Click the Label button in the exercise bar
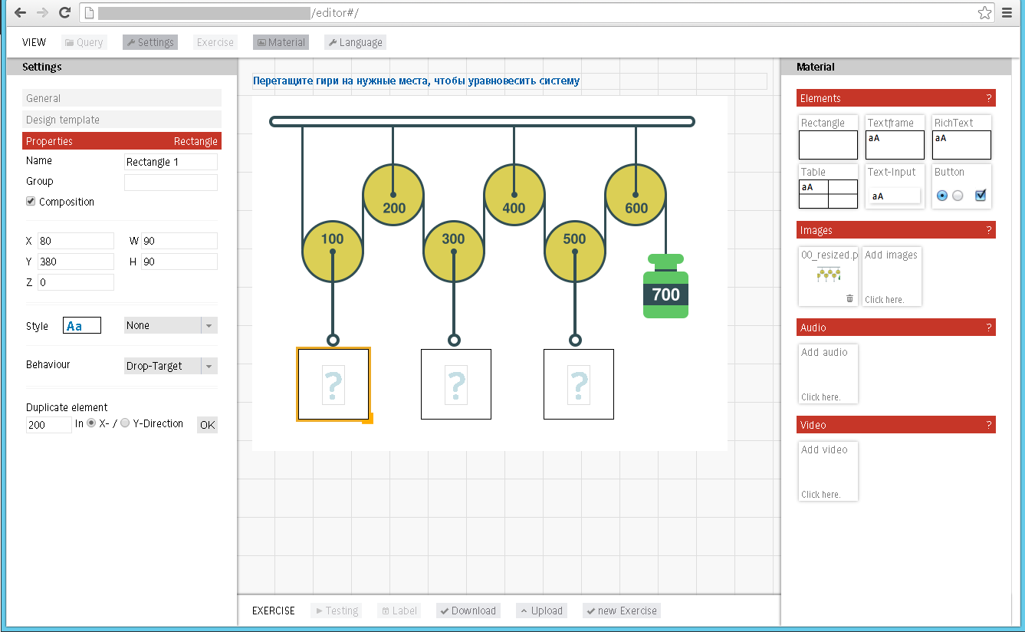The height and width of the screenshot is (632, 1025). [399, 611]
